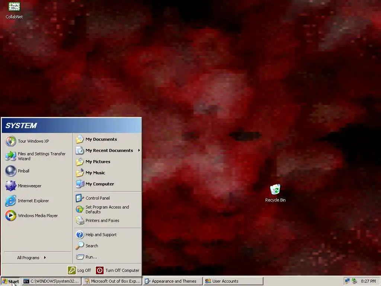Click Files and Settings Transfer Wizard text
The width and height of the screenshot is (381, 286).
pos(42,156)
